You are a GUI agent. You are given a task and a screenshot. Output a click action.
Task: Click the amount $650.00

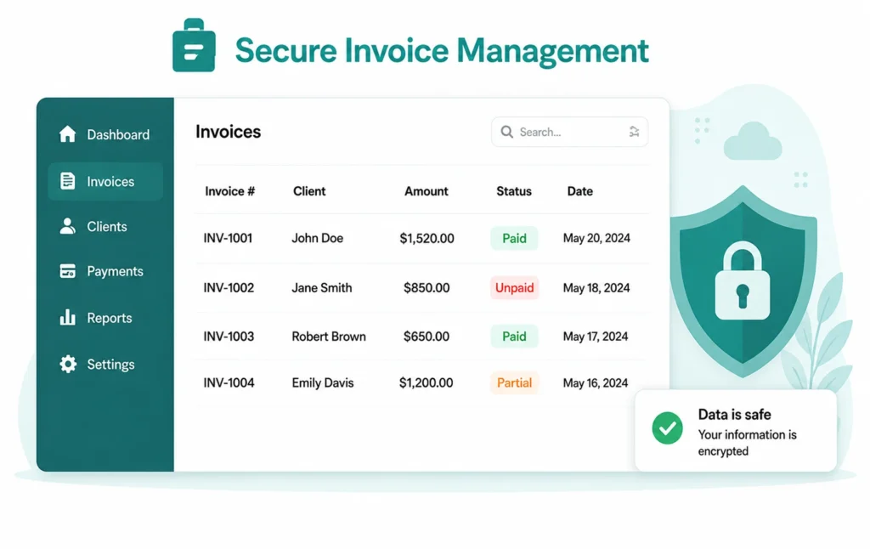(x=427, y=337)
